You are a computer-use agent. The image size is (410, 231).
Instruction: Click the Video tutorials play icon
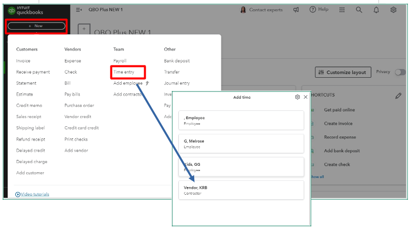(x=18, y=194)
